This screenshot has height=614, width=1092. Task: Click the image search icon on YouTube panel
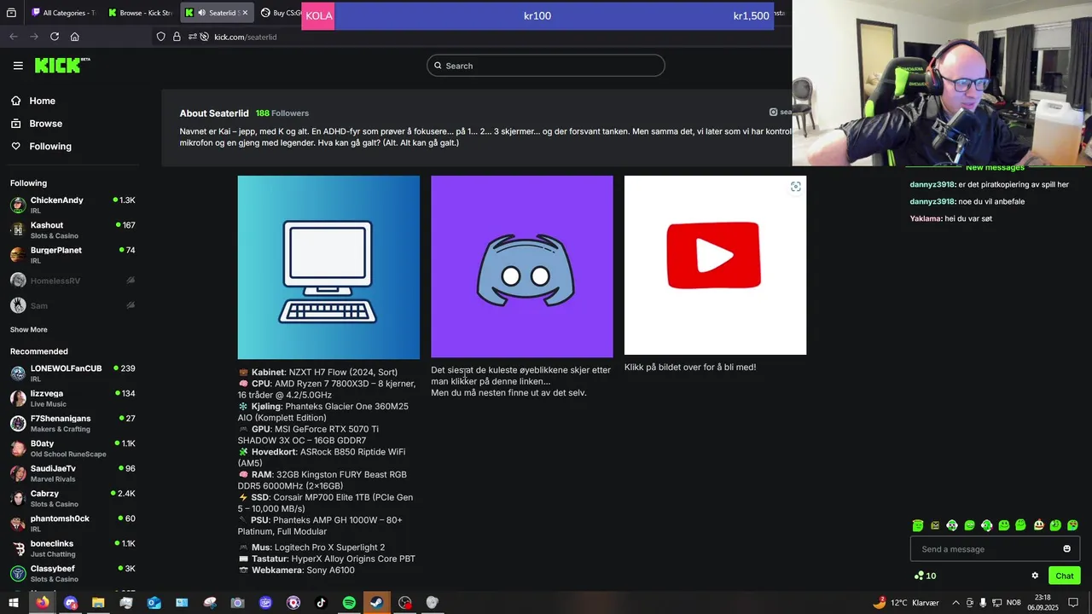coord(795,187)
